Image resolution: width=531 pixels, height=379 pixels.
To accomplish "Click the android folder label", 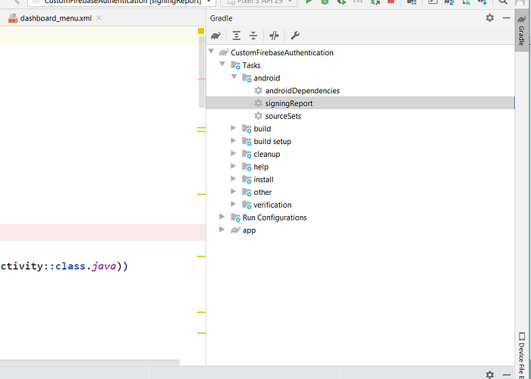I will point(267,78).
